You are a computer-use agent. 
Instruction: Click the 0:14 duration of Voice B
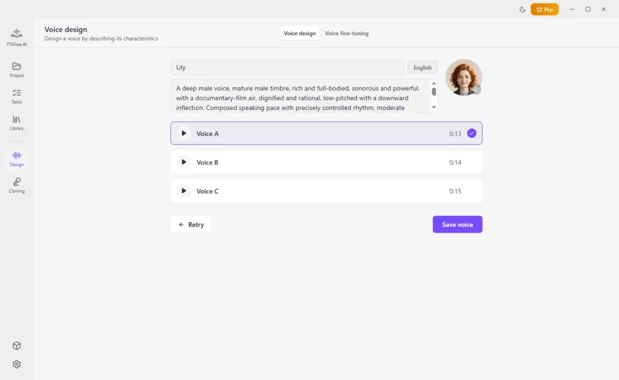pos(455,163)
